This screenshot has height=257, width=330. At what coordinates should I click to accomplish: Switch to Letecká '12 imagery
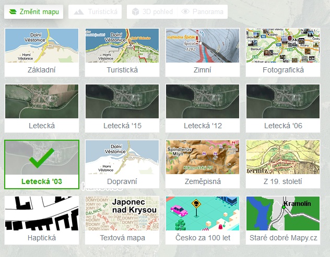[x=202, y=108]
